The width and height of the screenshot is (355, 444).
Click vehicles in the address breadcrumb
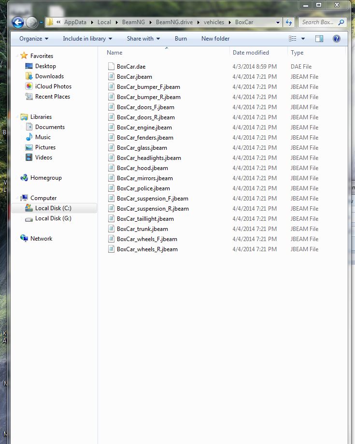[x=214, y=22]
